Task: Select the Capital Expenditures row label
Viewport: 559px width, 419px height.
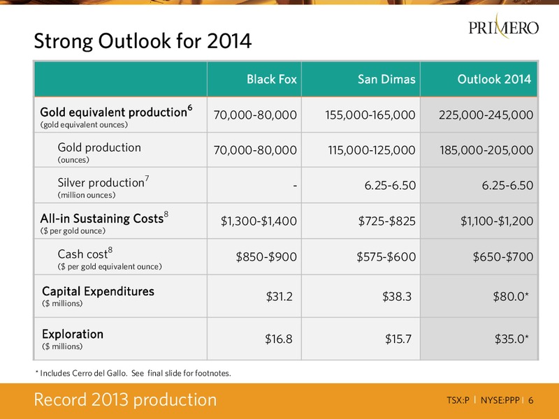Action: point(98,291)
